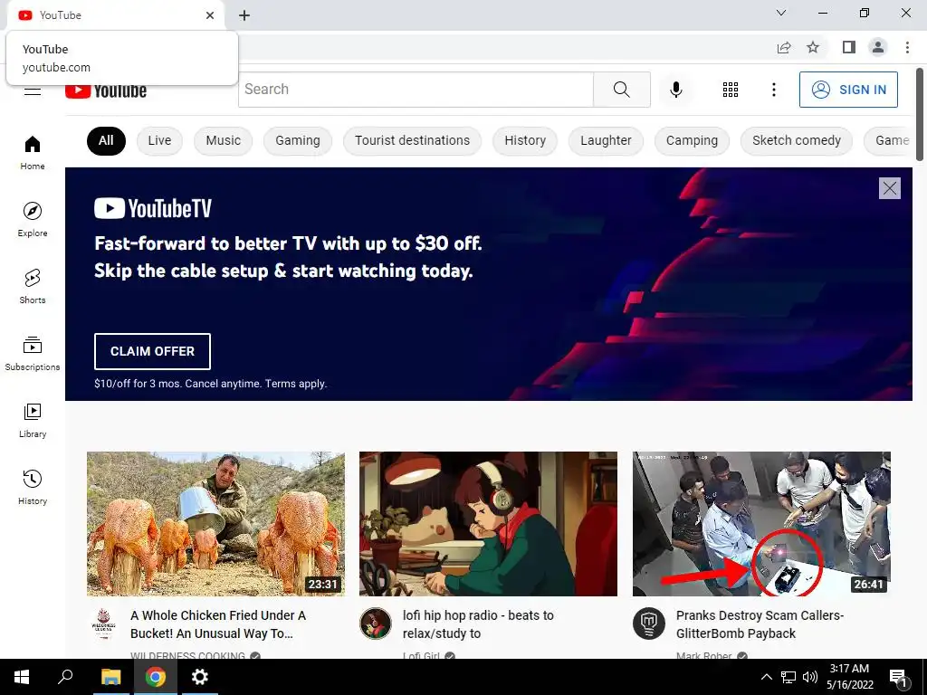The height and width of the screenshot is (695, 927).
Task: Open Library in sidebar
Action: pos(33,420)
